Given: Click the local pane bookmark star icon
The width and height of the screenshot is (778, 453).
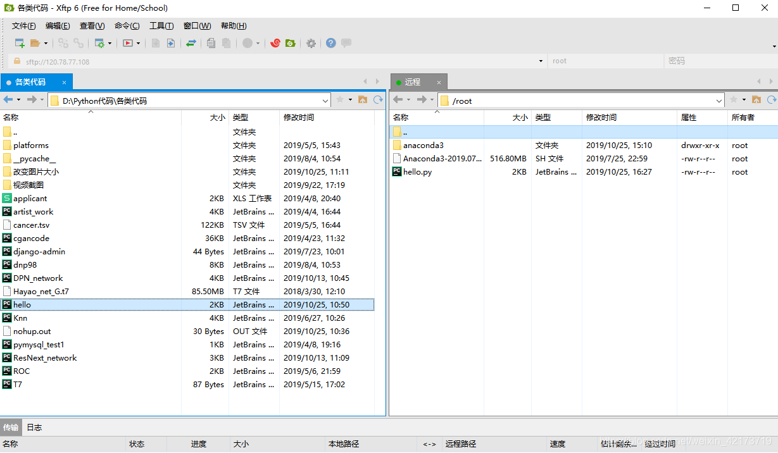Looking at the screenshot, I should tap(340, 100).
